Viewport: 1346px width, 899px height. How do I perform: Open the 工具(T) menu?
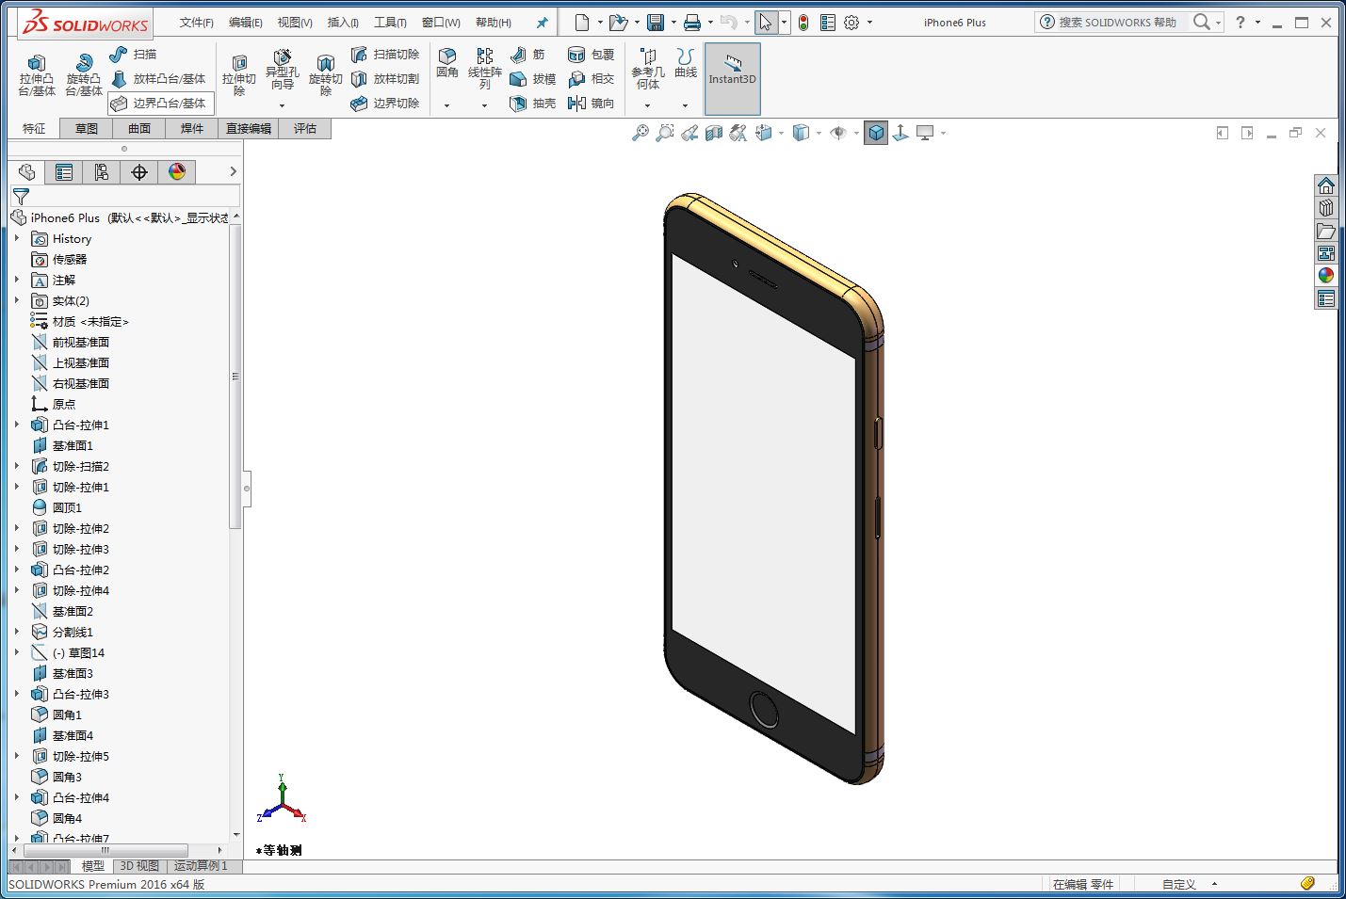pos(390,23)
